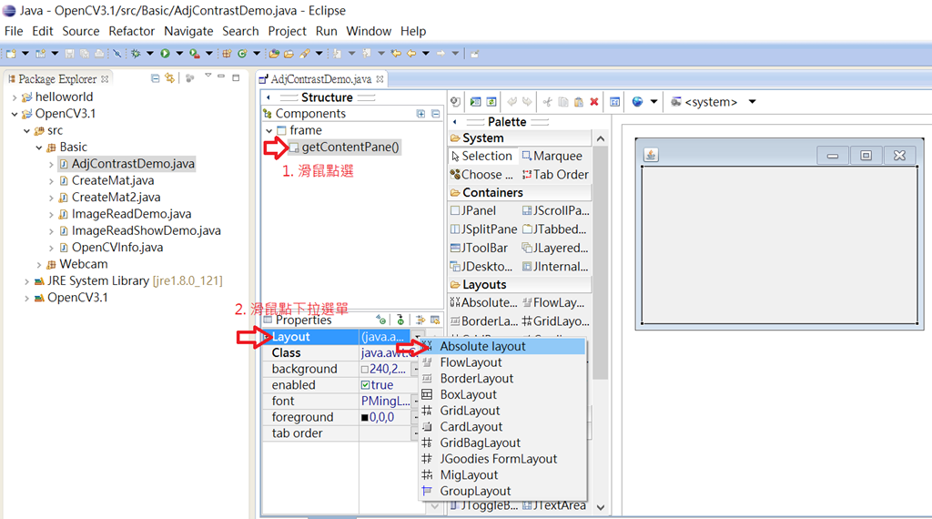Open the Project menu

click(x=287, y=31)
